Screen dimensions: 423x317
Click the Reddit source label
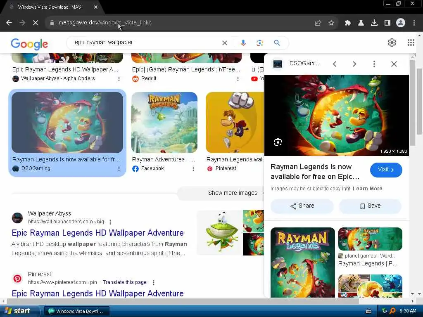[149, 78]
